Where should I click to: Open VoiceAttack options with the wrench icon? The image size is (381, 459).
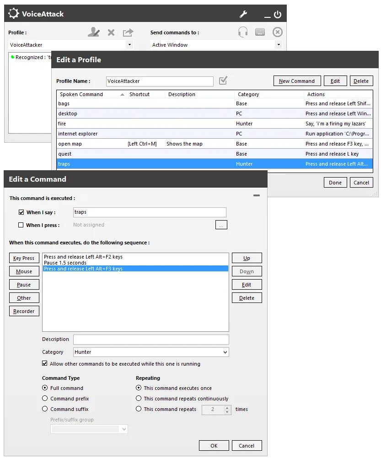(243, 14)
